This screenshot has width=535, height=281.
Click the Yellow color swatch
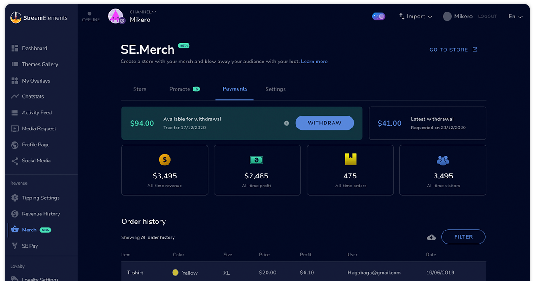(175, 273)
